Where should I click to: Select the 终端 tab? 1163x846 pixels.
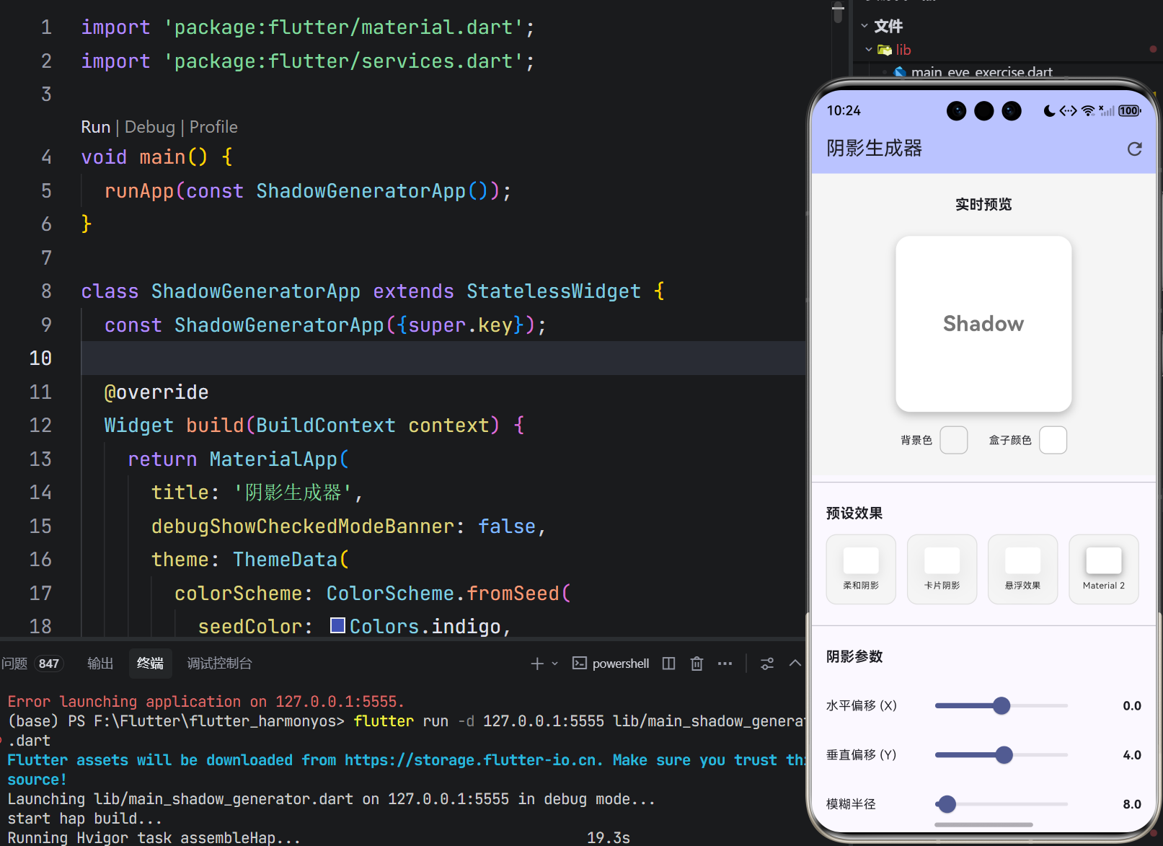[x=150, y=664]
